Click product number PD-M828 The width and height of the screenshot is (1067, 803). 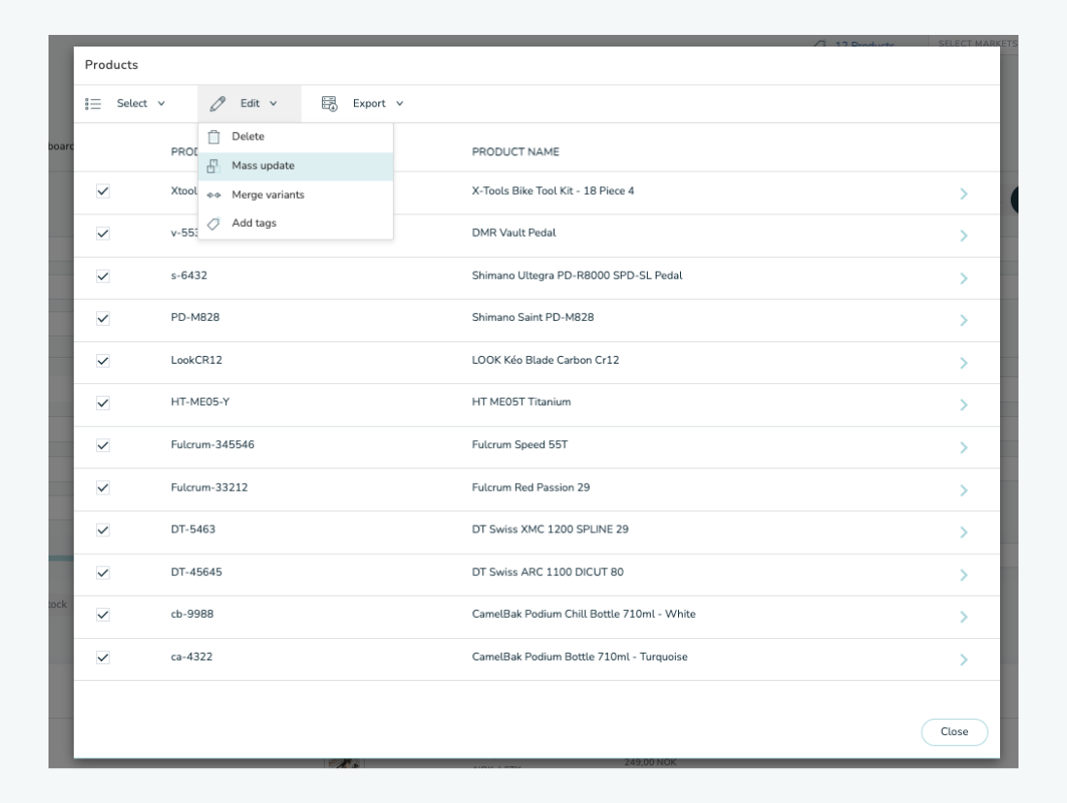click(195, 318)
